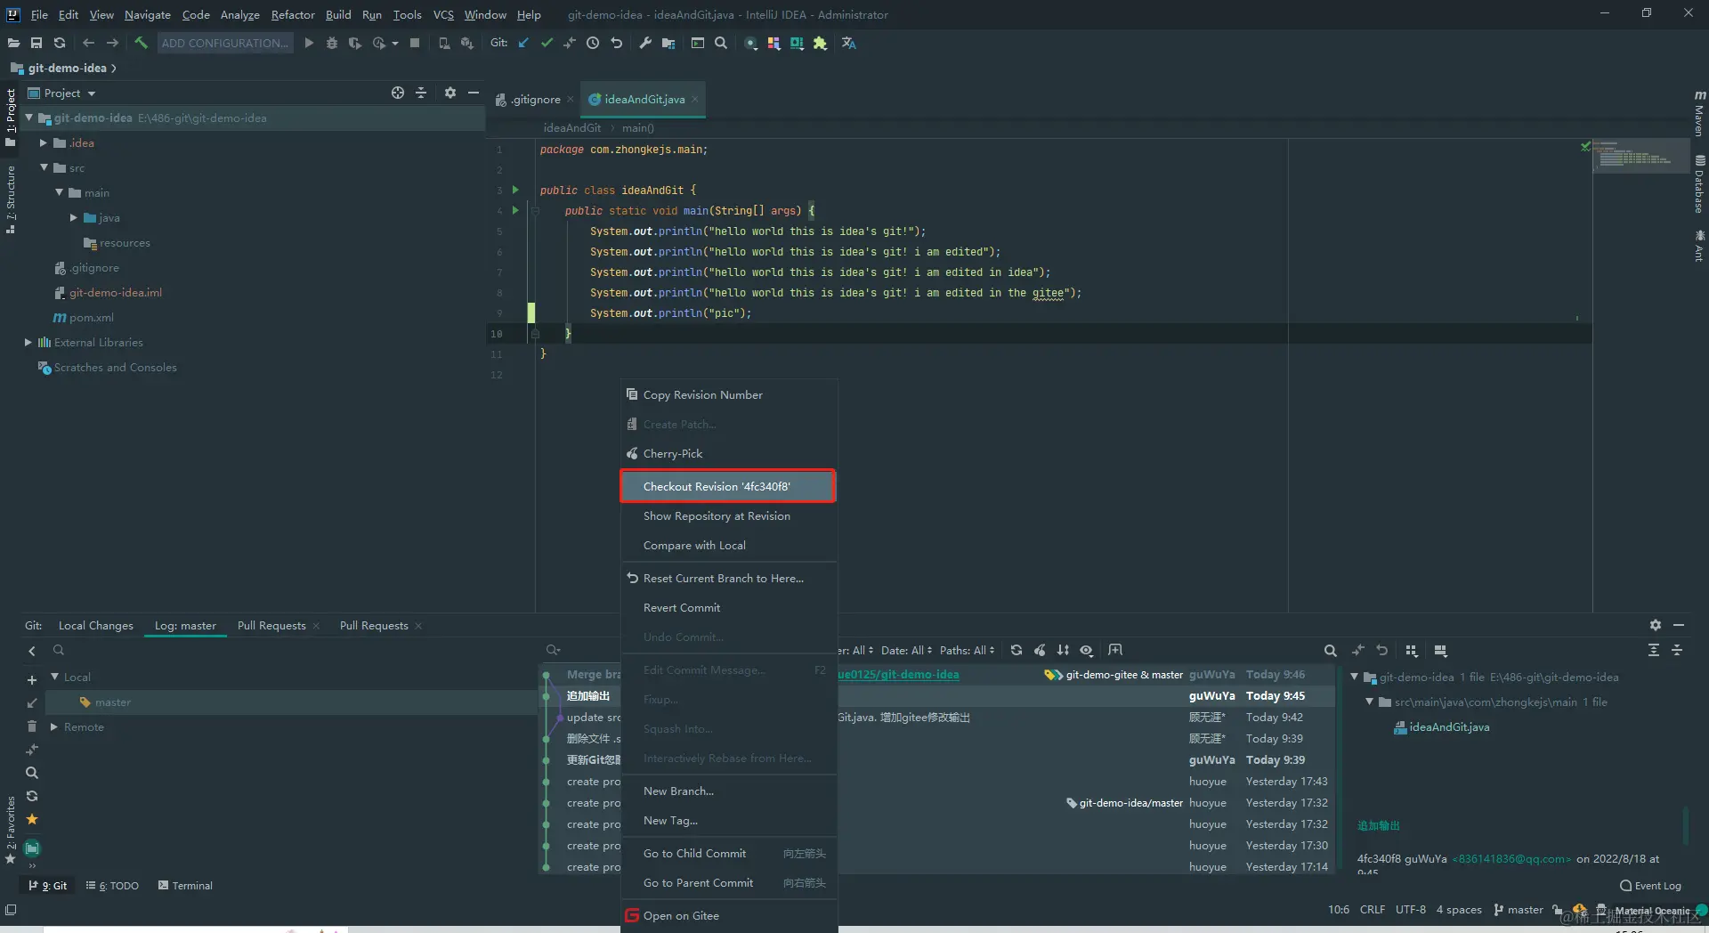Toggle the eye view options in log toolbar
The width and height of the screenshot is (1709, 933).
pos(1086,651)
